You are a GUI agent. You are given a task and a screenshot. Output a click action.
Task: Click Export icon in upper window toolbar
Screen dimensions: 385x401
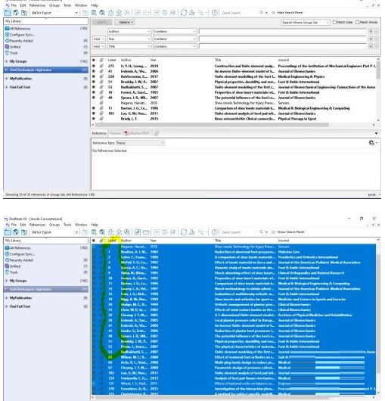[x=119, y=13]
